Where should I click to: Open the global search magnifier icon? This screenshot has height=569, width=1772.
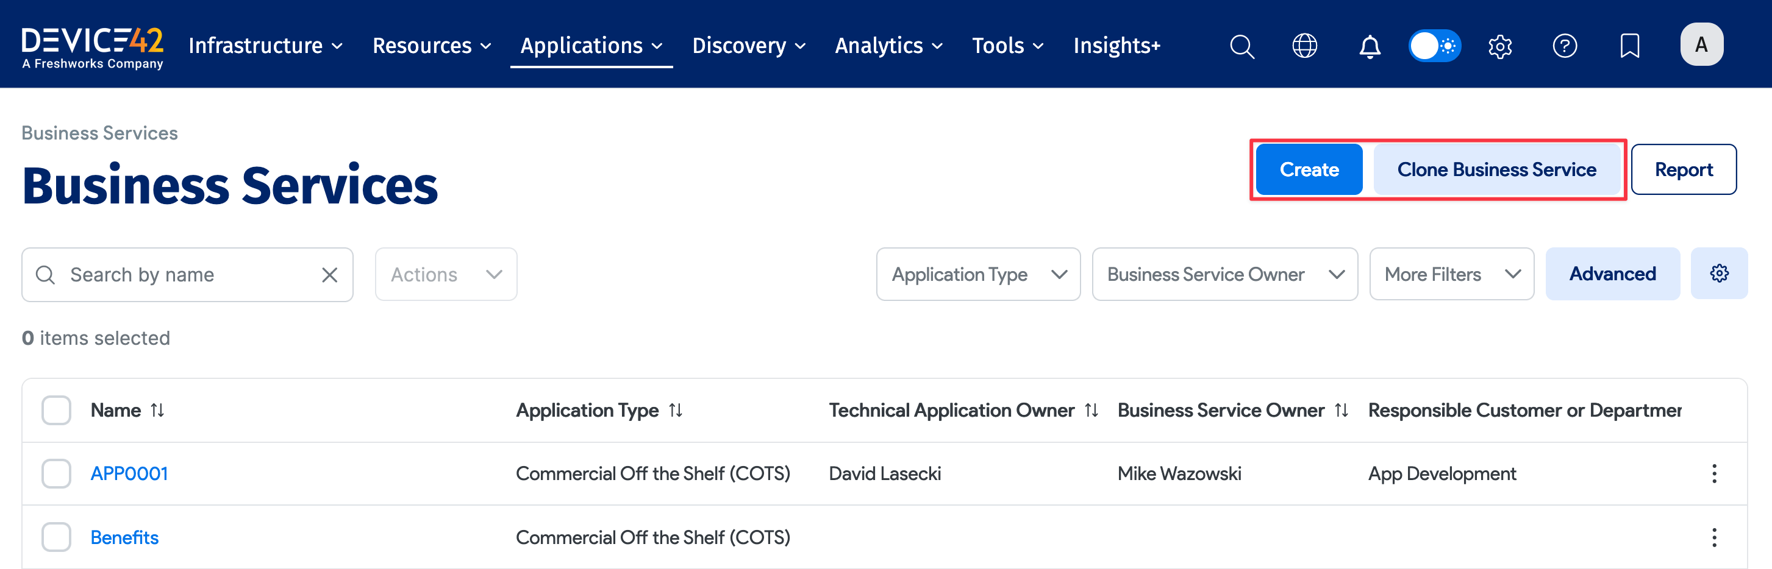point(1242,46)
